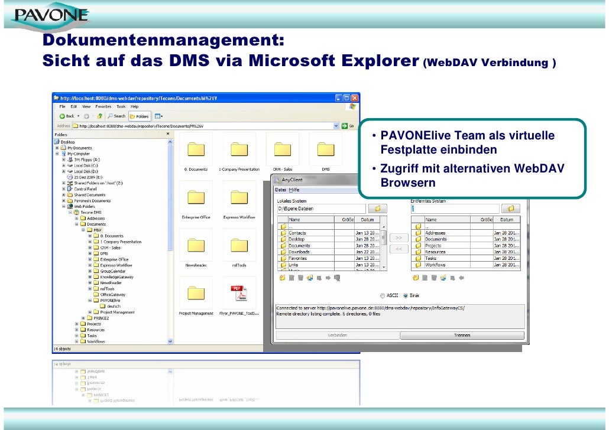Click the Trennen button
Screen dimensions: 609x430
[462, 335]
